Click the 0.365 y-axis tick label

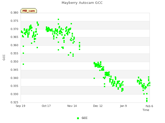[x=14, y=37]
